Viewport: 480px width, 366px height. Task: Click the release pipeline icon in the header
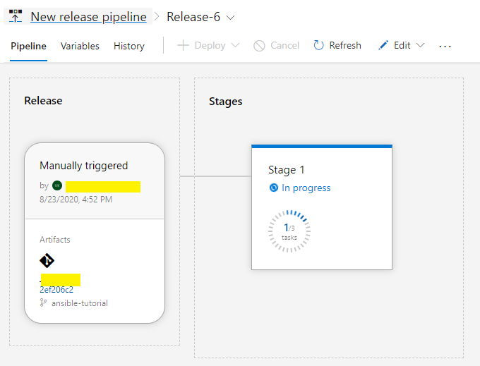click(x=16, y=16)
